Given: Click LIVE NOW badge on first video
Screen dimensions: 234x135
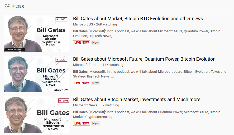Looking at the screenshot, I should point(82,43).
